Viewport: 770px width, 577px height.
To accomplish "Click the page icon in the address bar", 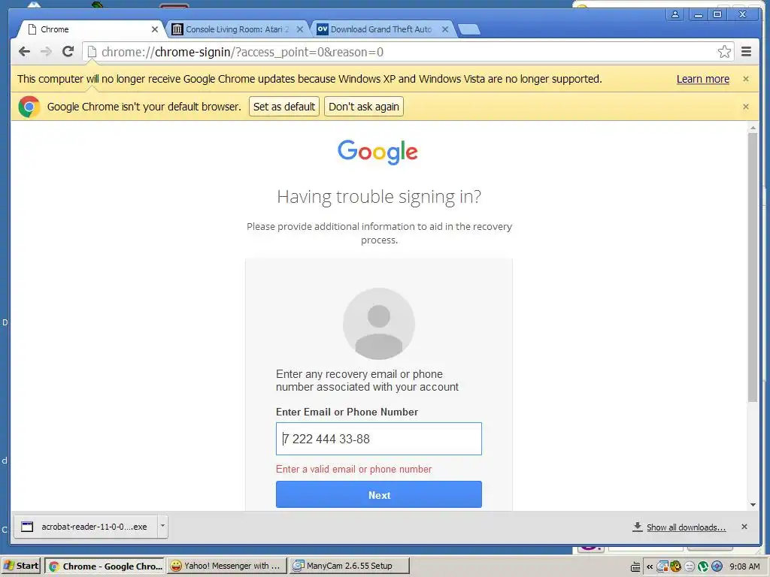I will pos(92,52).
